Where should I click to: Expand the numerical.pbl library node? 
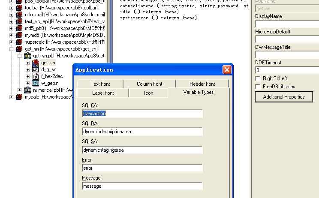point(20,90)
